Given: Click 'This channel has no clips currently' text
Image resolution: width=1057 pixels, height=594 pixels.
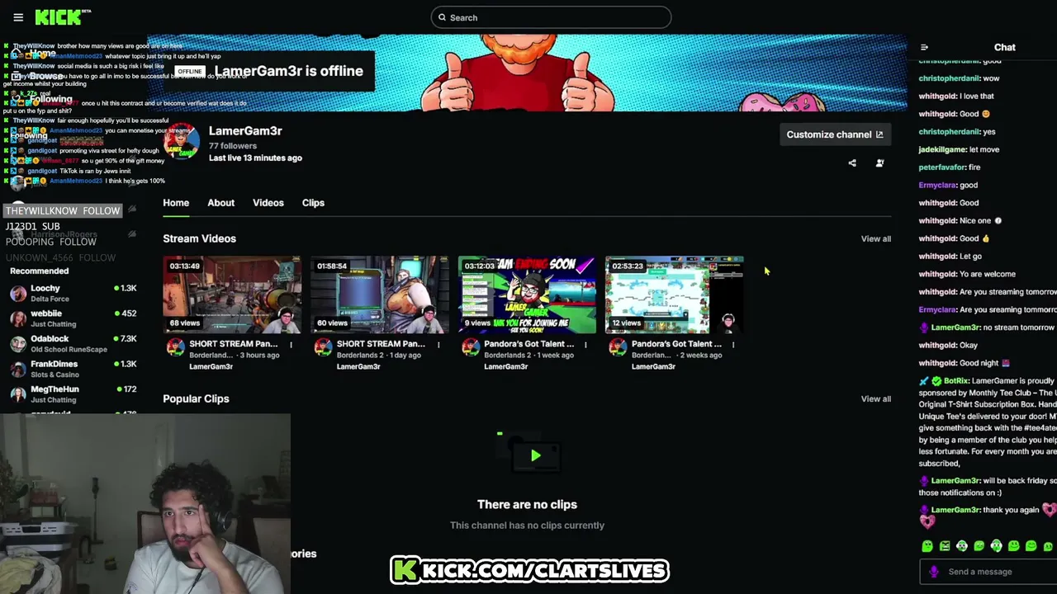Looking at the screenshot, I should click(x=527, y=526).
